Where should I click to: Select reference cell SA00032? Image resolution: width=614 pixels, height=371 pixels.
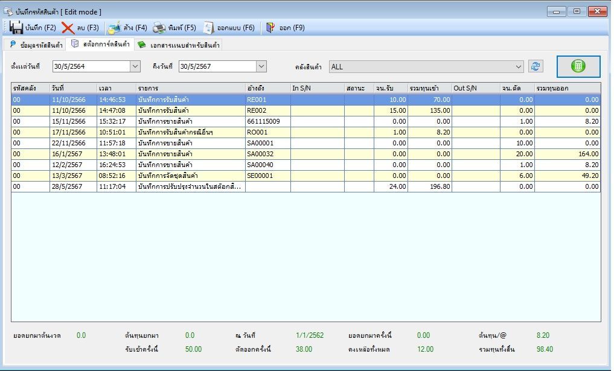pyautogui.click(x=268, y=154)
